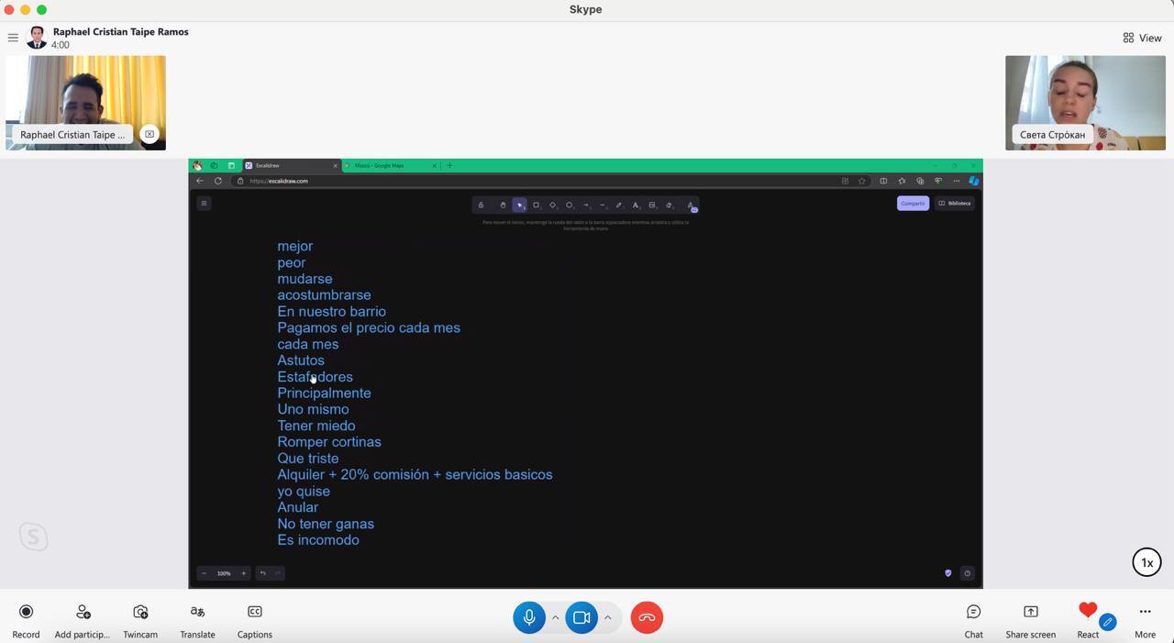1174x643 pixels.
Task: Mute the microphone
Action: 529,617
